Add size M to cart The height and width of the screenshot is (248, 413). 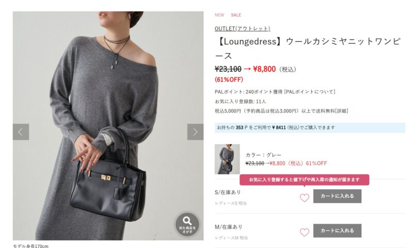(337, 230)
